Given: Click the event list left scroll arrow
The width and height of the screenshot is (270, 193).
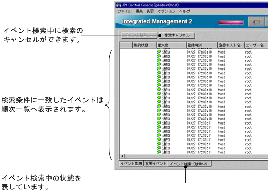Looking at the screenshot, I should point(122,156).
